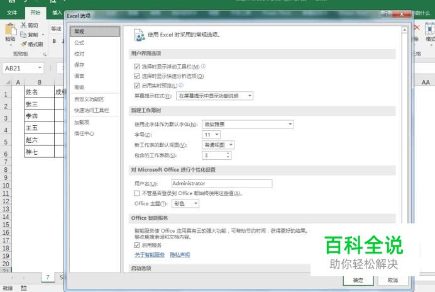Click the info icon beside floating toolbar option
This screenshot has width=435, height=292.
coord(203,66)
